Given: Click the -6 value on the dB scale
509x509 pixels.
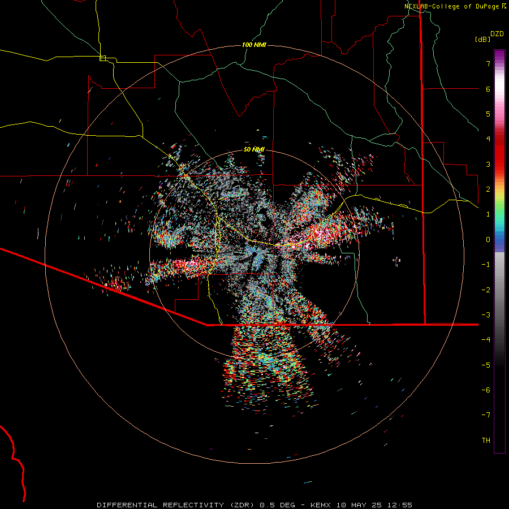Looking at the screenshot, I should point(486,390).
